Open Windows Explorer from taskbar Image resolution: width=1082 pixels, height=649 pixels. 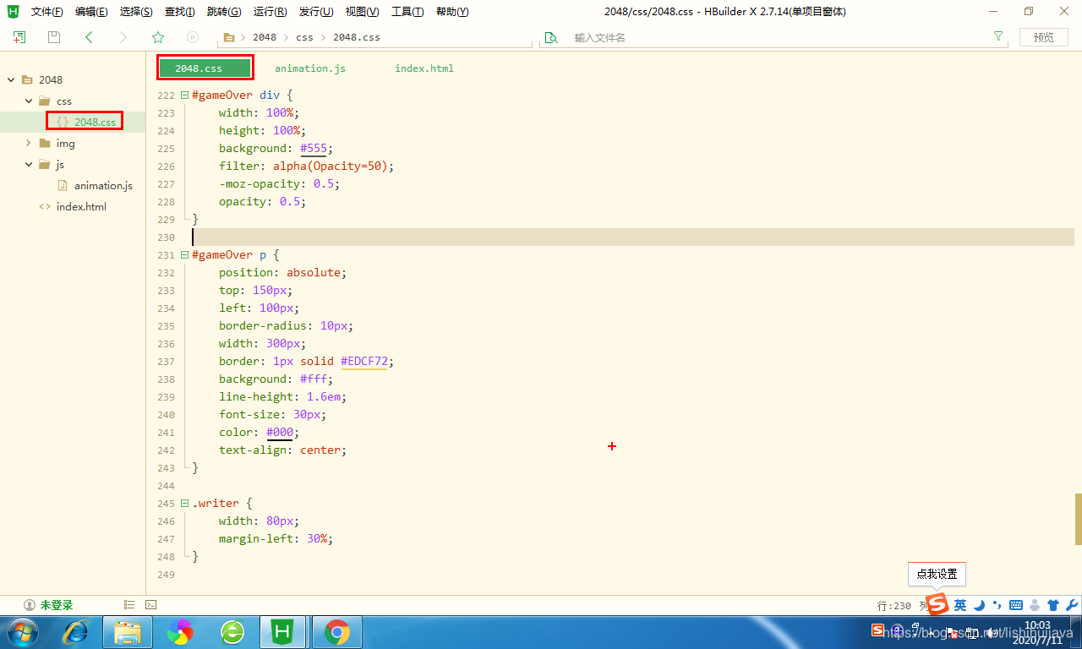pos(128,631)
